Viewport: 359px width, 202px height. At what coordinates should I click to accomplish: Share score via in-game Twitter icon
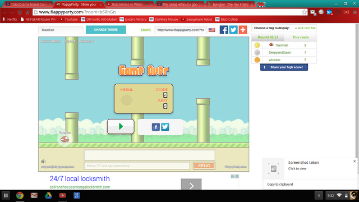pos(165,127)
